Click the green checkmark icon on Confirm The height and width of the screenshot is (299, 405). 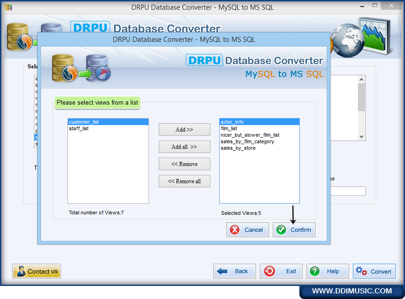[x=281, y=230]
